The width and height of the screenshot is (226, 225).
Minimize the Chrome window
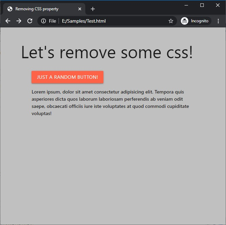click(186, 5)
